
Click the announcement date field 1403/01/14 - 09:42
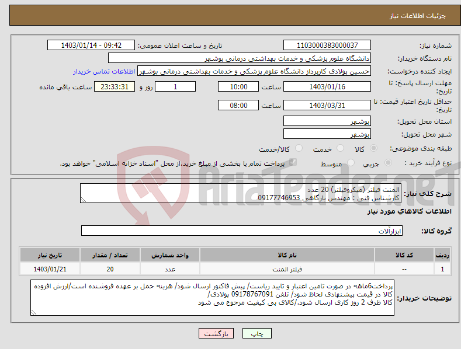(91, 46)
